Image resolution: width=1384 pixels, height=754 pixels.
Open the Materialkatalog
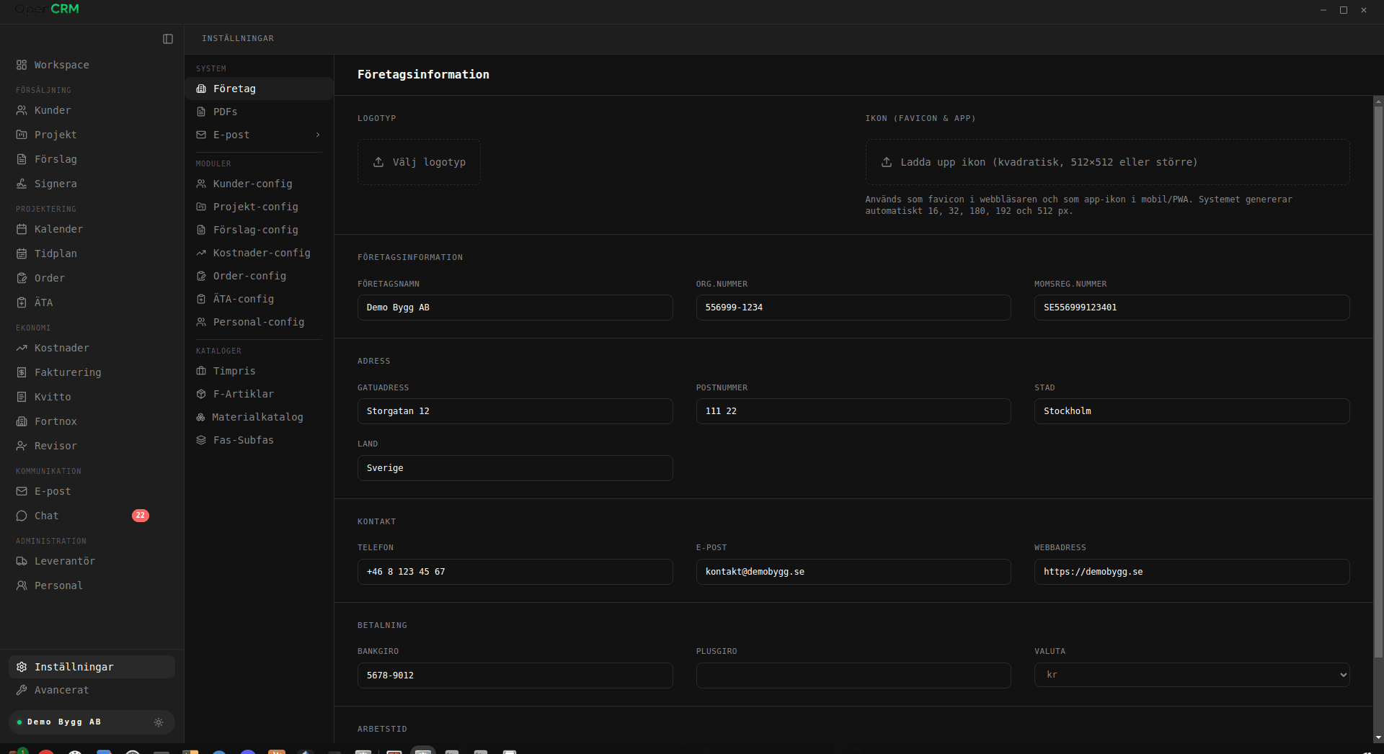(x=259, y=417)
